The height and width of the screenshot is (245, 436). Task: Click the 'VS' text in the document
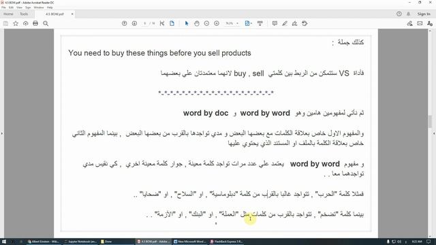coord(344,73)
